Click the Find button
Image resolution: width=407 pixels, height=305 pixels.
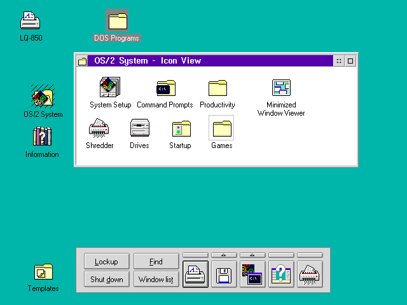click(156, 261)
